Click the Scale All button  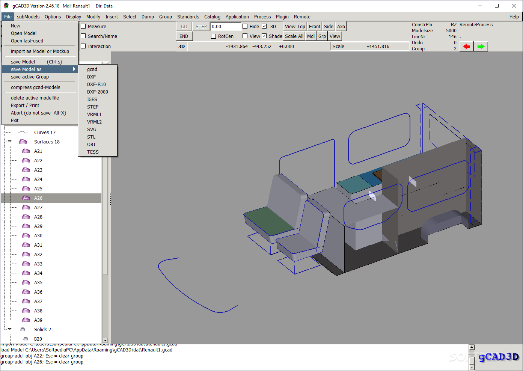click(294, 36)
